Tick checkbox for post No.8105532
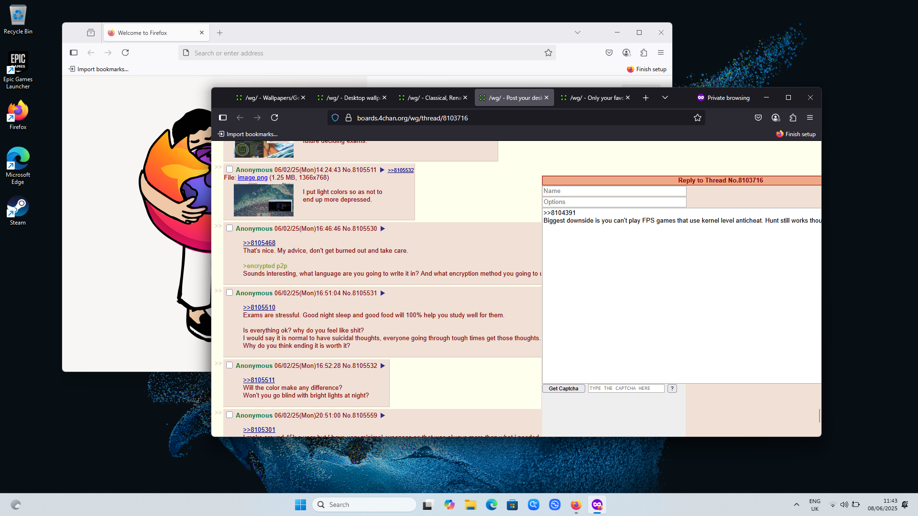 (x=229, y=365)
